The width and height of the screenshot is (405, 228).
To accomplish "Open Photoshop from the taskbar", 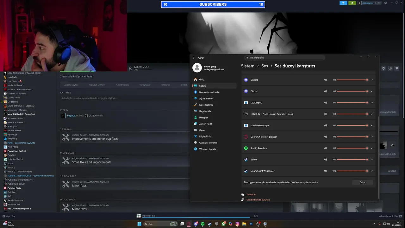I will [251, 224].
